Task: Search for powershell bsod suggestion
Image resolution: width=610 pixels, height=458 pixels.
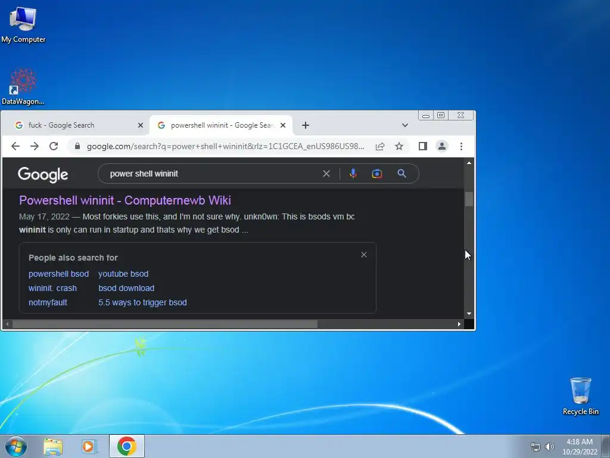Action: pyautogui.click(x=59, y=274)
